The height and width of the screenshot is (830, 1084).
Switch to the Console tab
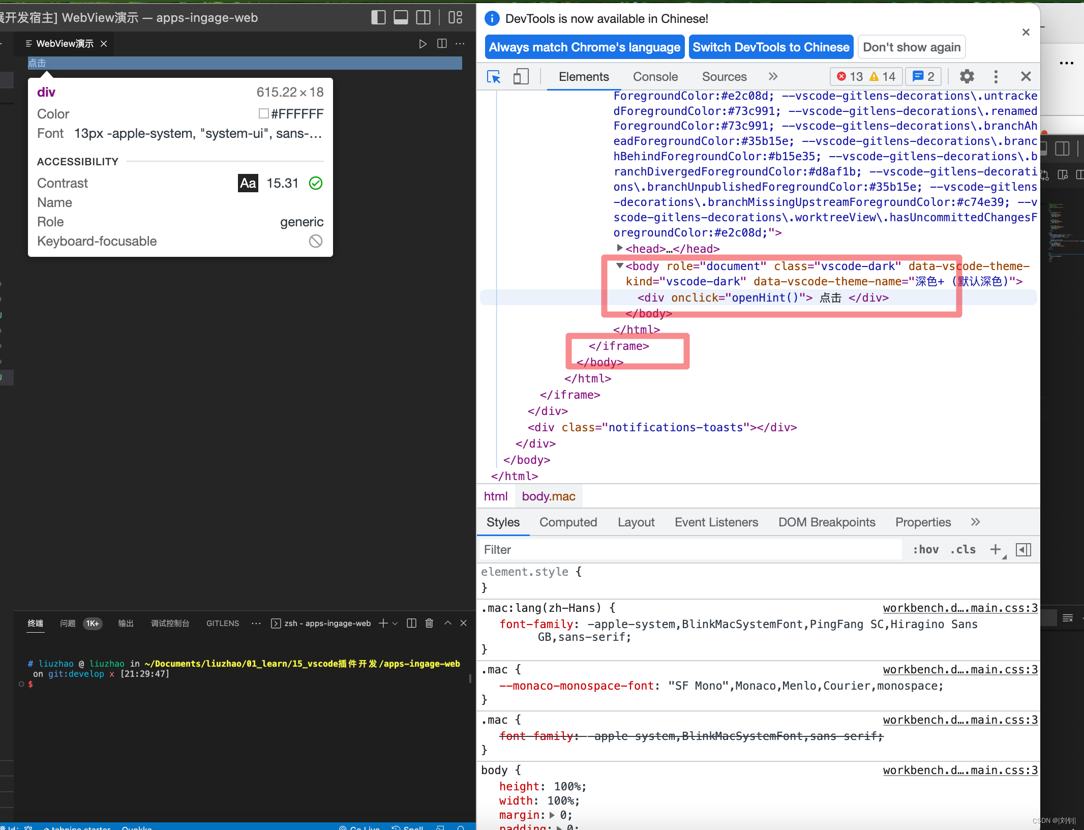coord(655,77)
